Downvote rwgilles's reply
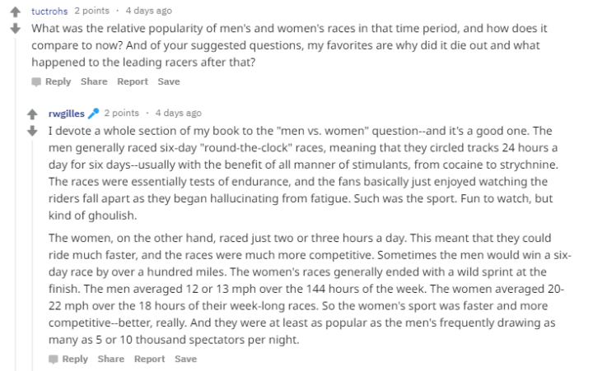The height and width of the screenshot is (371, 593). point(31,130)
